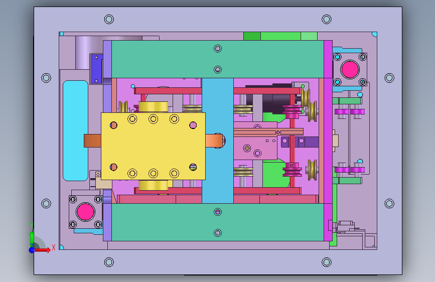Select the topmost screw hole on upper teal plate
435x282 pixels.
(x=218, y=49)
